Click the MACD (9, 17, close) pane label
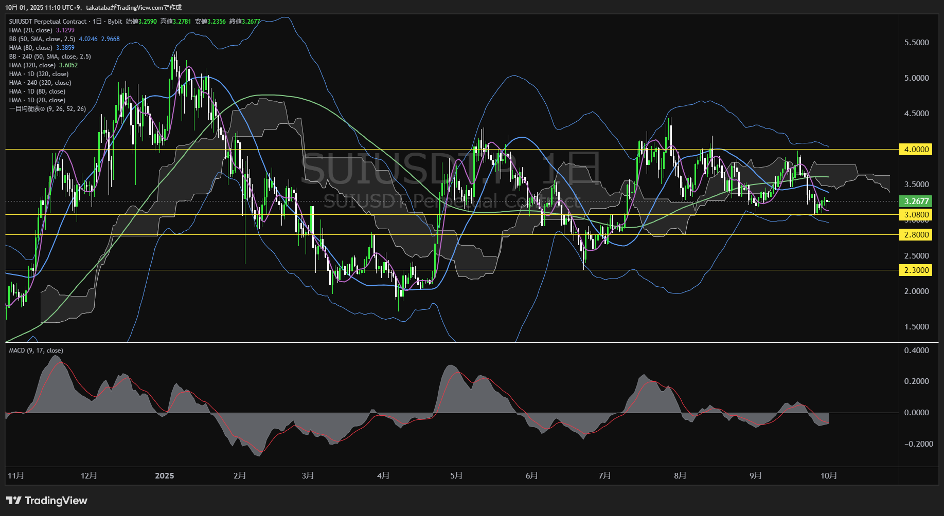944x516 pixels. point(36,351)
